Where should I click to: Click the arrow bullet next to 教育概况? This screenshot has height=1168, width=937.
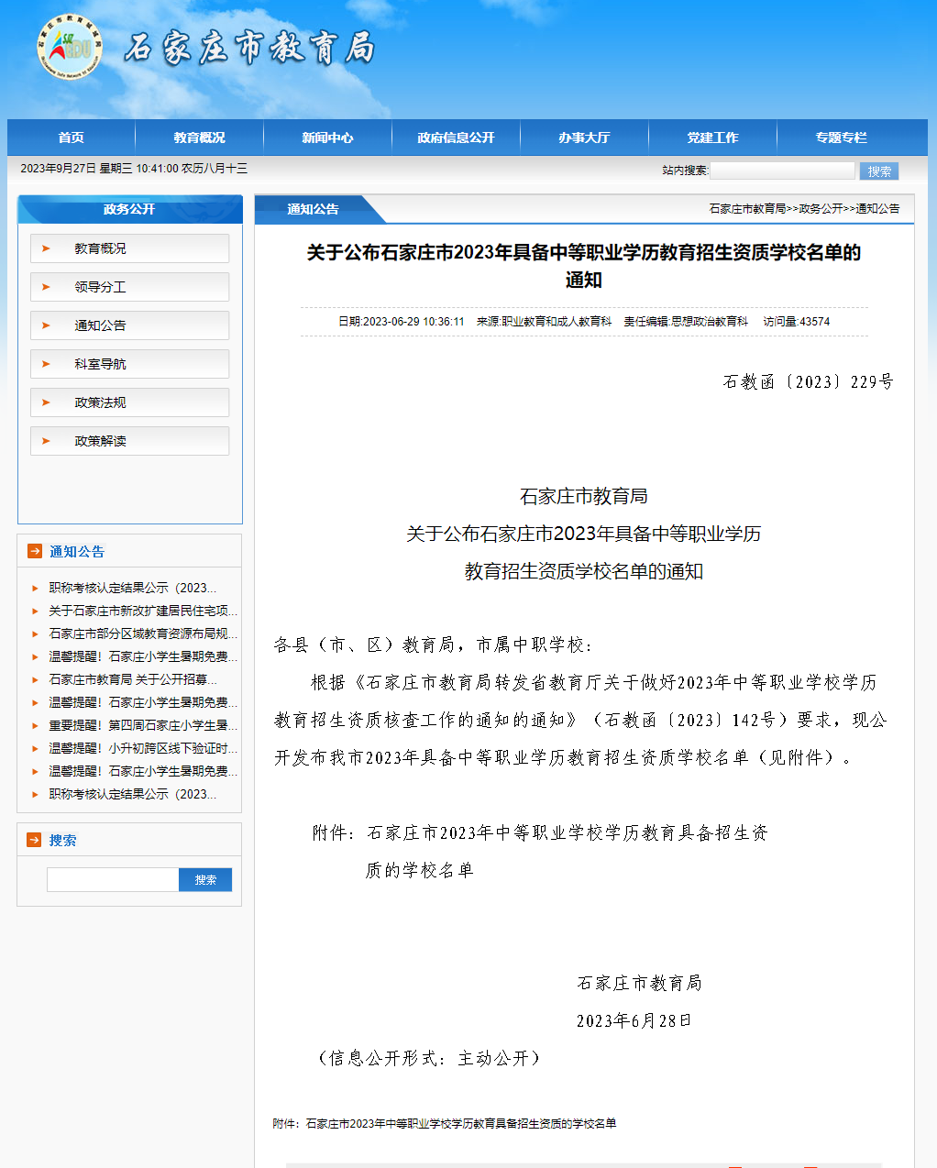coord(46,248)
